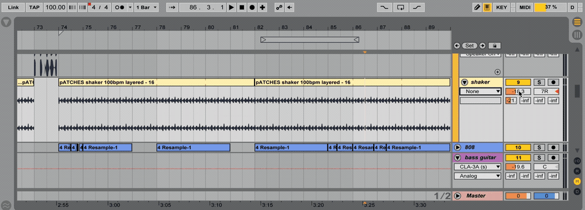Click the TAP tempo button

[x=35, y=7]
